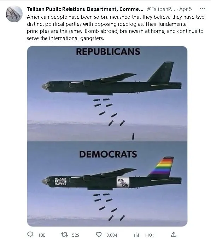Viewport: 211px width, 241px height.
Task: Click the 3,034 likes count
Action: (112, 235)
